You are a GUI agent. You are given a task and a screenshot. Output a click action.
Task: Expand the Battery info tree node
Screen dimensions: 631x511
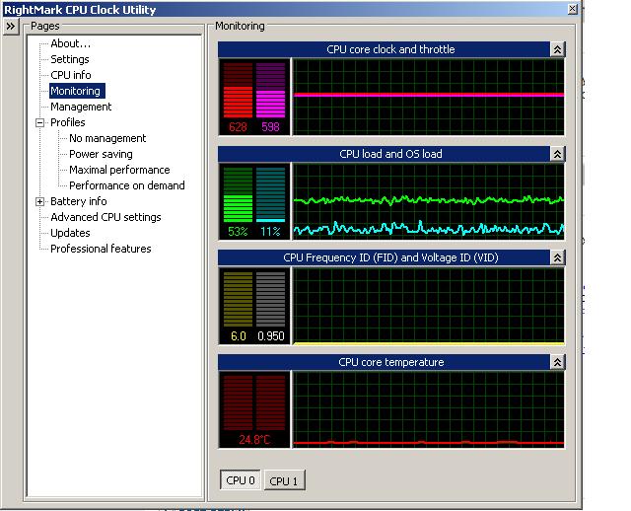point(39,201)
